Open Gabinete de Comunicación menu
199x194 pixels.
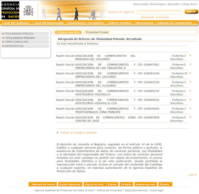[x=174, y=23]
